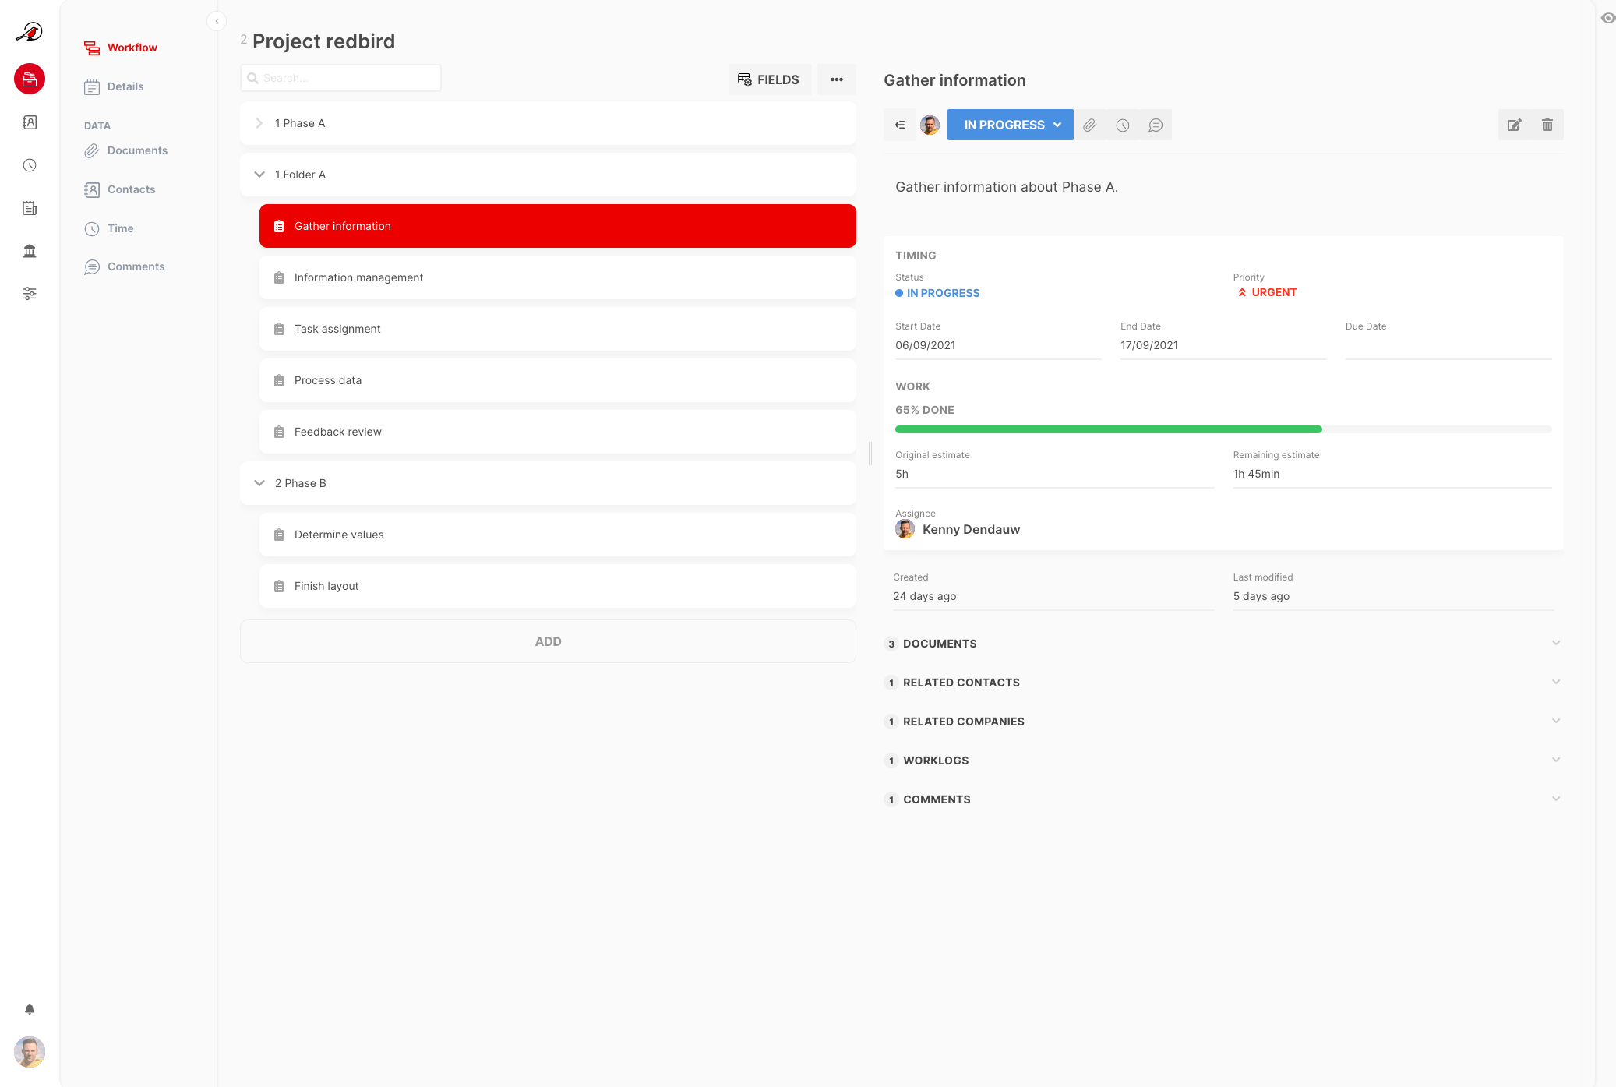Open the comment bubble icon in task toolbar
The height and width of the screenshot is (1087, 1616).
pyautogui.click(x=1155, y=125)
